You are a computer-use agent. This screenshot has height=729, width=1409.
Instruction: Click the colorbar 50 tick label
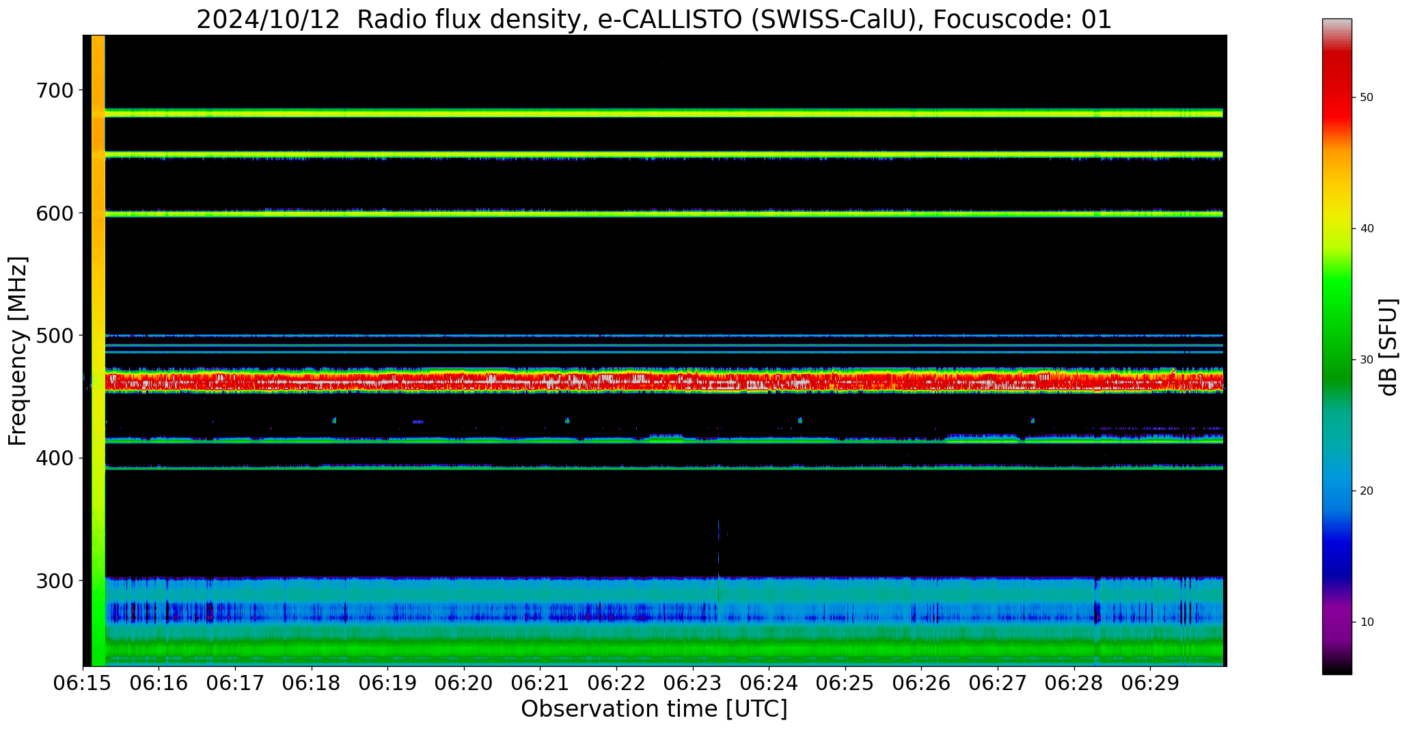(x=1367, y=98)
